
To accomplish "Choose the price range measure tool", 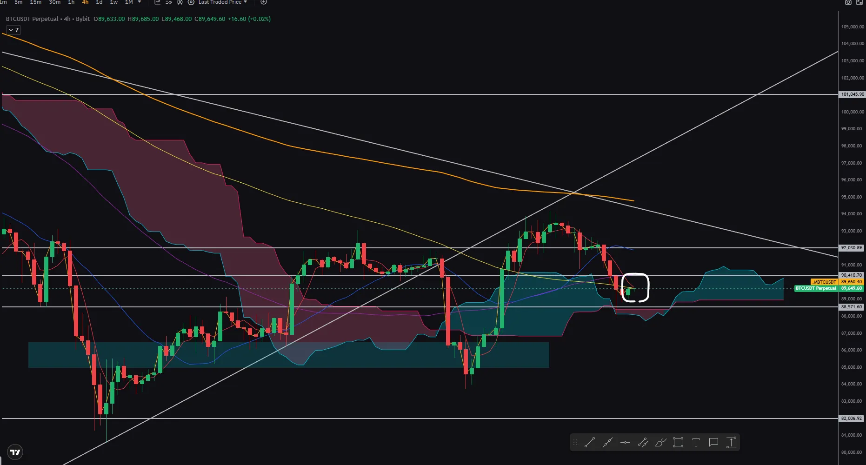I will click(731, 443).
